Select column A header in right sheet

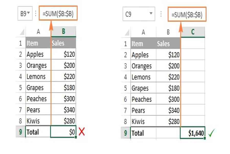[x=143, y=32]
